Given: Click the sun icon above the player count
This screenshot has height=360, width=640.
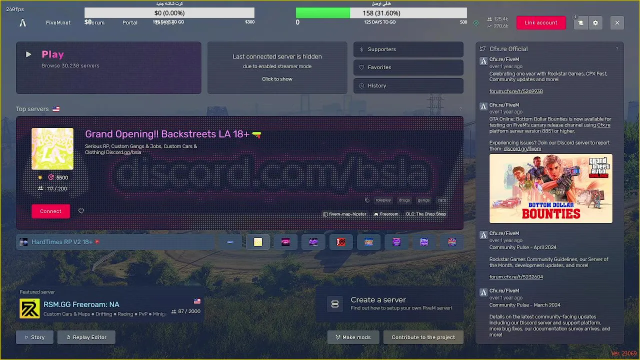Looking at the screenshot, I should coord(40,177).
